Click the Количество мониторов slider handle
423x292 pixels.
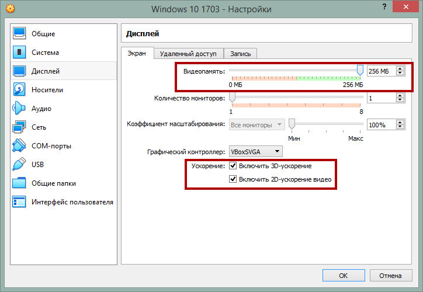tap(232, 97)
